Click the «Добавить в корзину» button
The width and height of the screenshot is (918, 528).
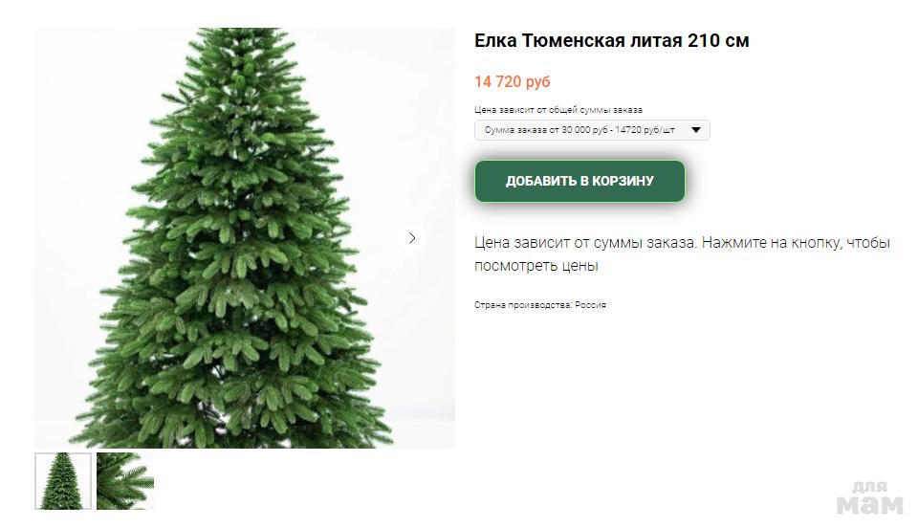coord(579,181)
